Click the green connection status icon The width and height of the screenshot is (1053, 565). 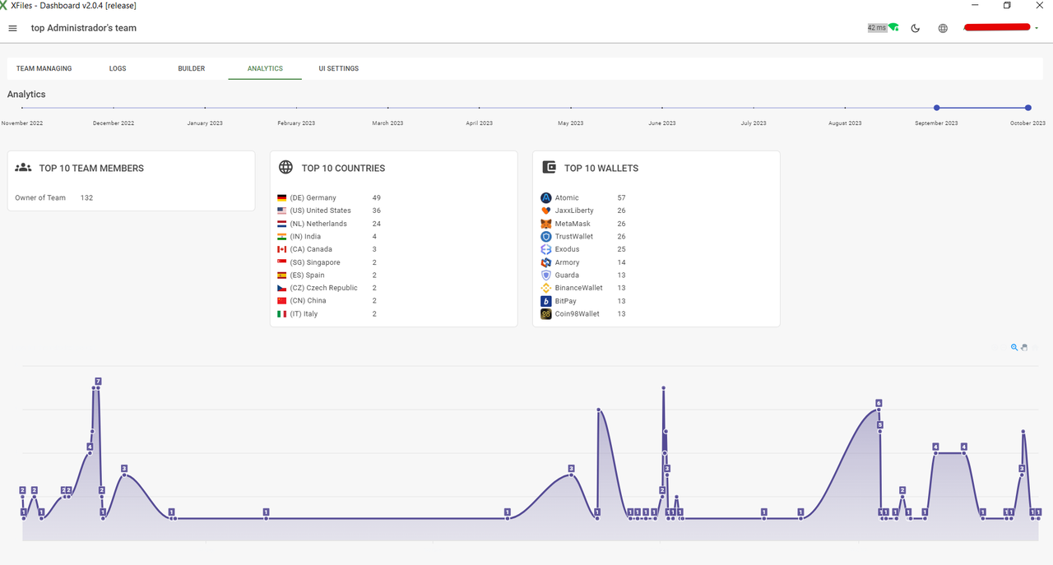(893, 28)
